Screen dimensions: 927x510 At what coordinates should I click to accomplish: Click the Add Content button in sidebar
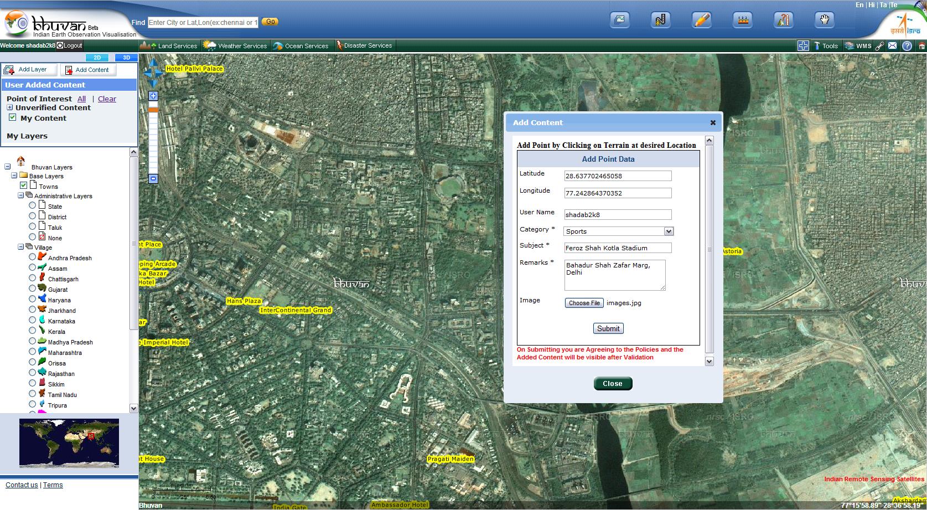[87, 70]
